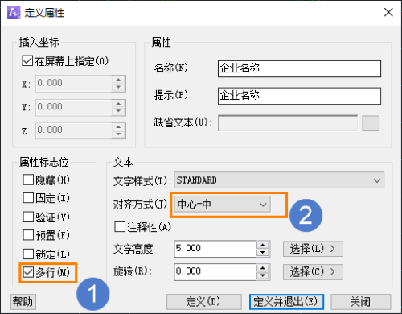Viewport: 402px width, 314px height.
Task: Click Y coordinate down arrow
Action: (x=118, y=111)
